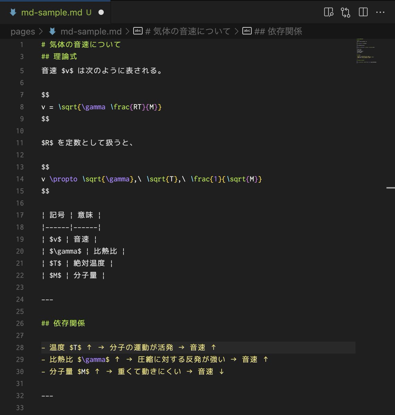Click the table separator '|------|------|'
395x415 pixels.
click(71, 227)
